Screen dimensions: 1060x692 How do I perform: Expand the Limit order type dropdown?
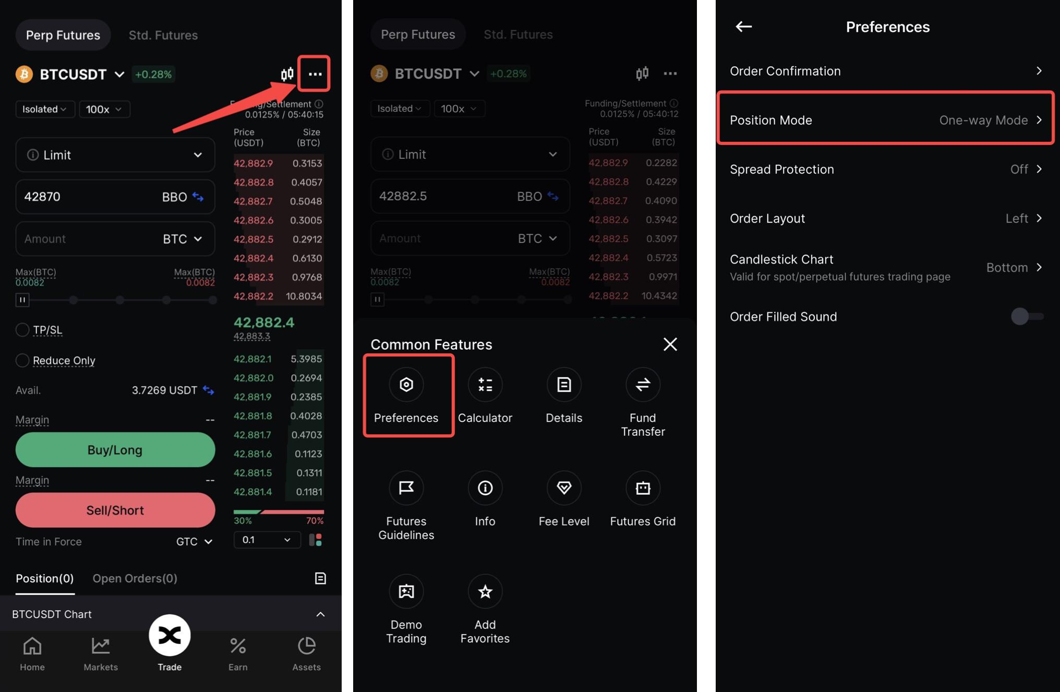pyautogui.click(x=115, y=155)
